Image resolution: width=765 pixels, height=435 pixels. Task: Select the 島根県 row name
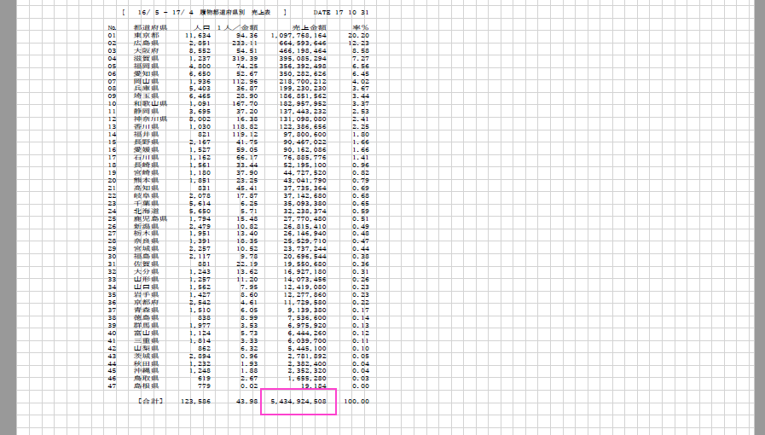tap(146, 386)
